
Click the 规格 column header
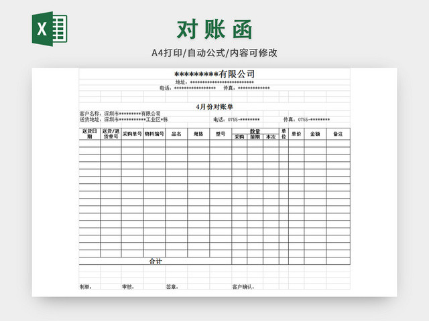(x=198, y=134)
